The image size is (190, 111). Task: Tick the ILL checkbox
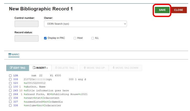coord(93,38)
